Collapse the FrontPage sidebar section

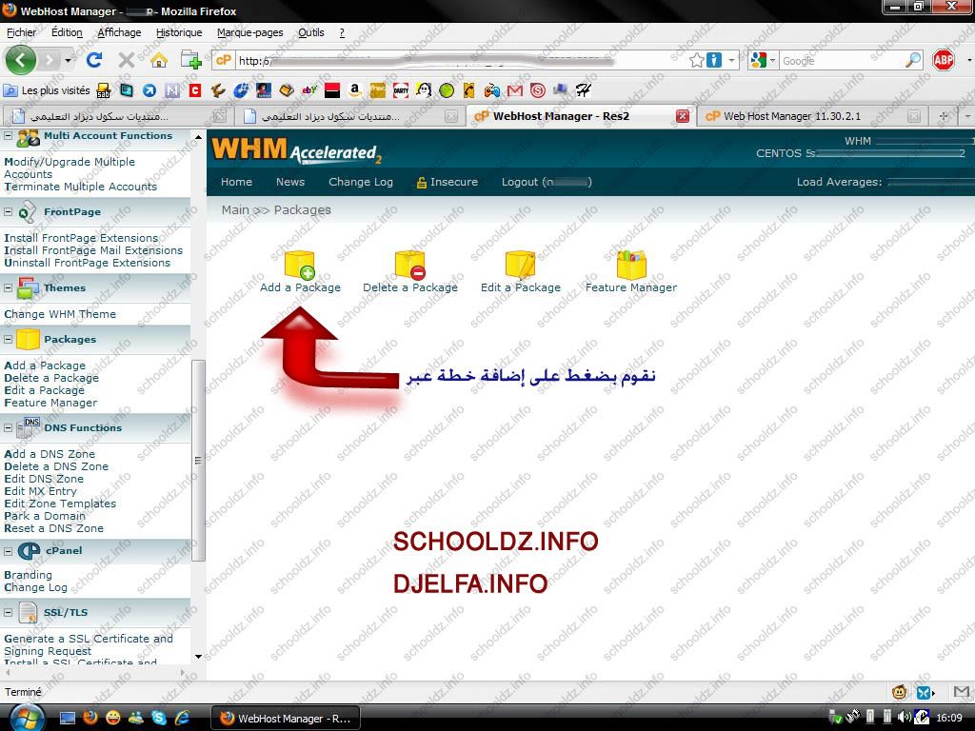[8, 212]
